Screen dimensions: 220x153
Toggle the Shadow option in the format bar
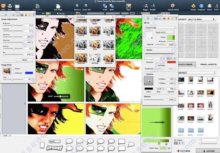pyautogui.click(x=58, y=14)
